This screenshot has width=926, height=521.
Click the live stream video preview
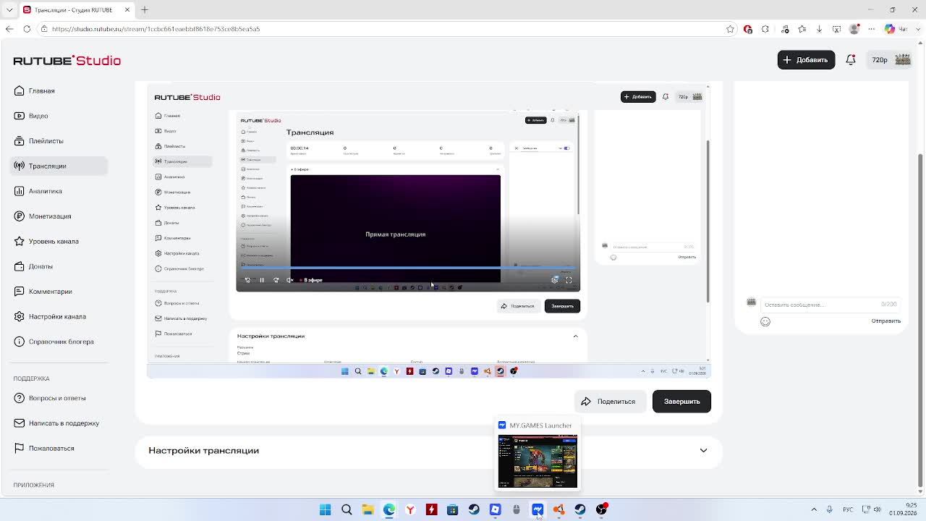(x=428, y=230)
